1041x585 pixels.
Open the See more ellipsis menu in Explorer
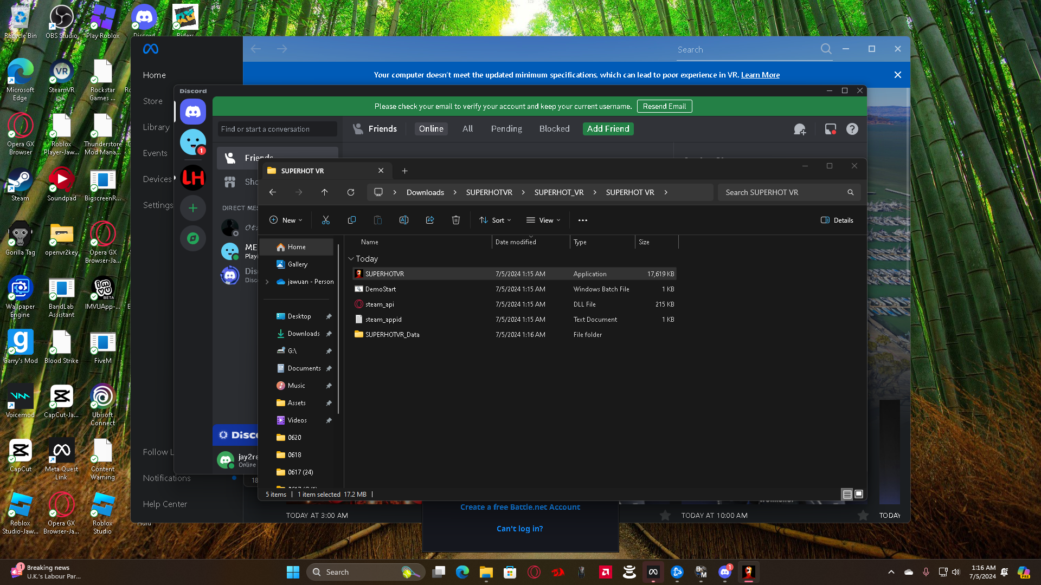583,220
